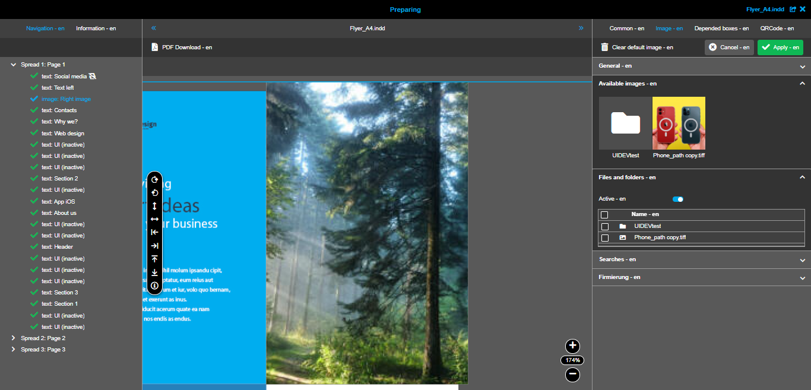
Task: Click the 174% zoom level indicator
Action: click(572, 360)
